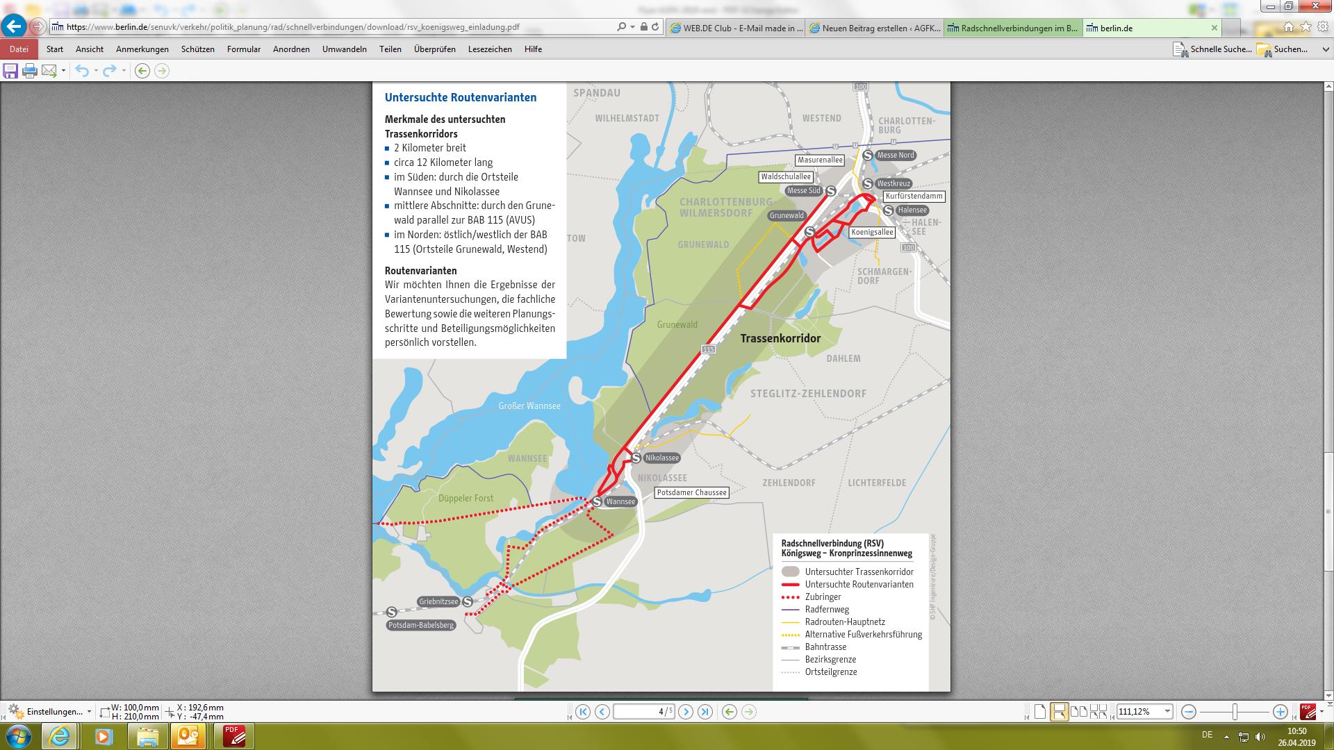Click the security lock icon in address bar
This screenshot has width=1334, height=750.
coord(644,27)
